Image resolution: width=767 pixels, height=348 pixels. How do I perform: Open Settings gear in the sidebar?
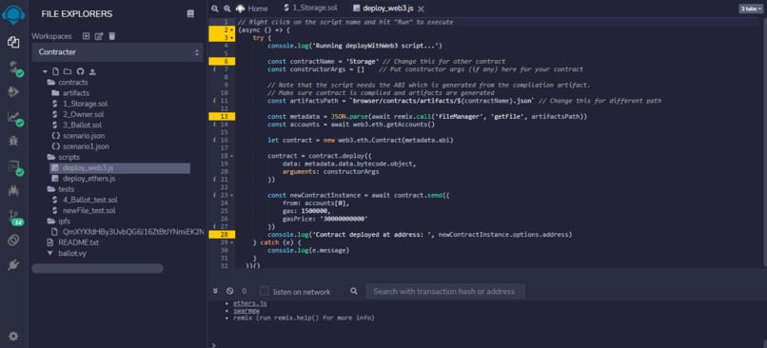coord(13,336)
